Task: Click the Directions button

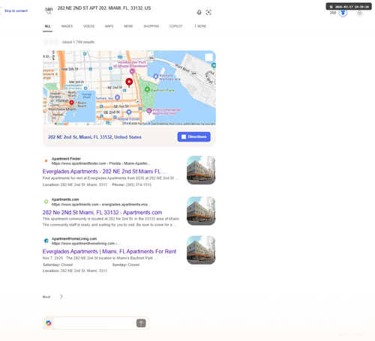Action: [194, 136]
